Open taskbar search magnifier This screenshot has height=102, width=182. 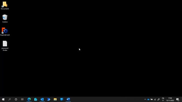(10, 99)
